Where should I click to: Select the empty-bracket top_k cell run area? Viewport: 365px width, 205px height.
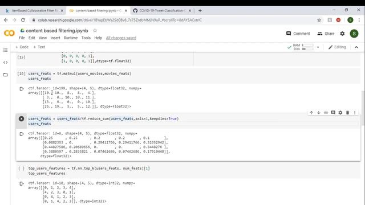(x=21, y=169)
